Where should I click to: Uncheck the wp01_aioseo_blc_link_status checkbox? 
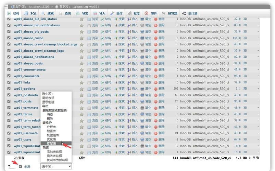click(9, 19)
